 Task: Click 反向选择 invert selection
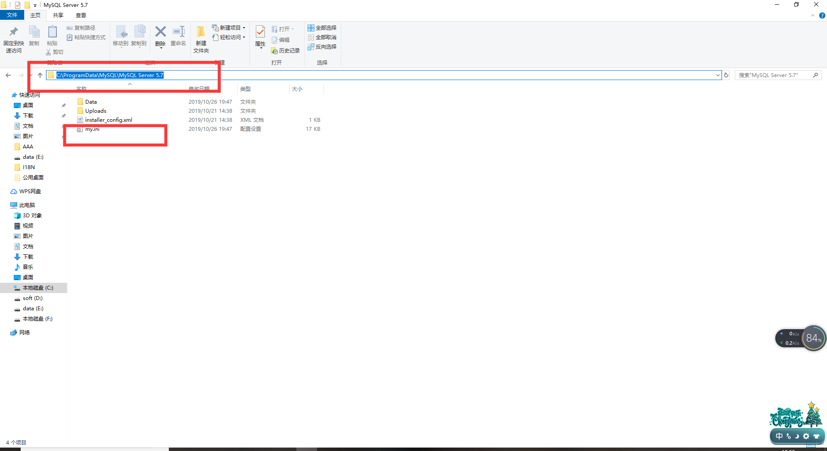click(x=322, y=47)
